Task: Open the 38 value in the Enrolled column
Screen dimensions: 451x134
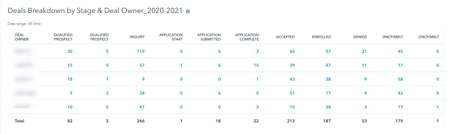Action: (328, 79)
